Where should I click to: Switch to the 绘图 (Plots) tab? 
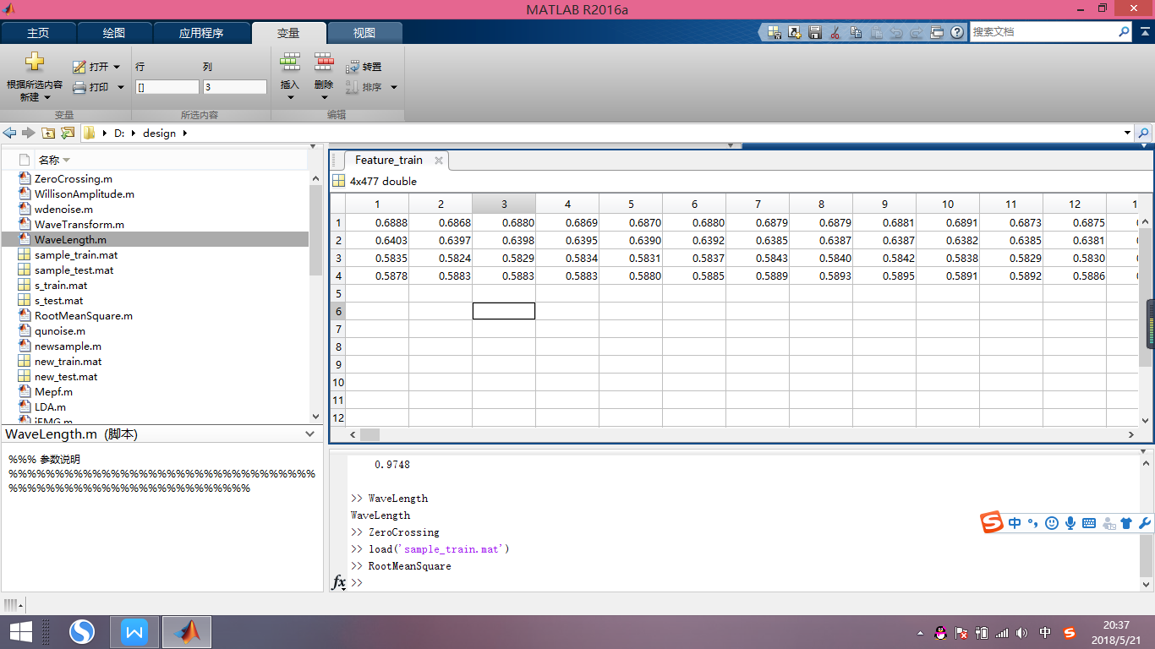pos(114,33)
